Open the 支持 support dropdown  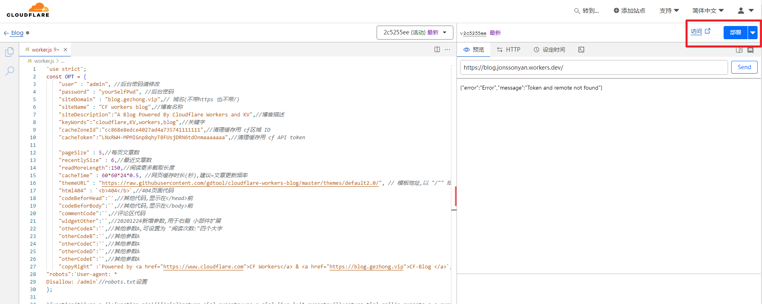click(x=669, y=11)
